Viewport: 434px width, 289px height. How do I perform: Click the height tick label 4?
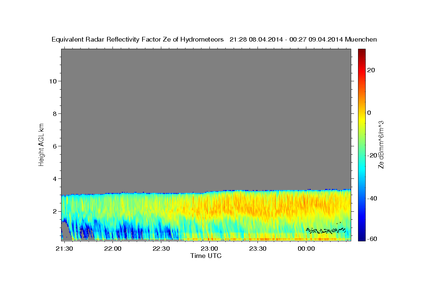pos(55,179)
